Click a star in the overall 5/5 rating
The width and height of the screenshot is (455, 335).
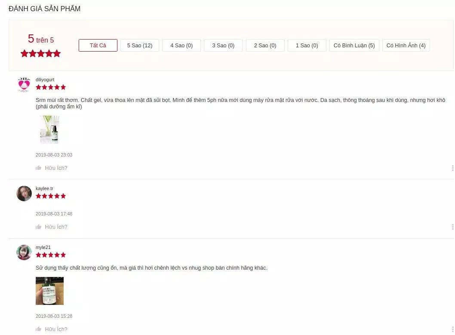[40, 53]
